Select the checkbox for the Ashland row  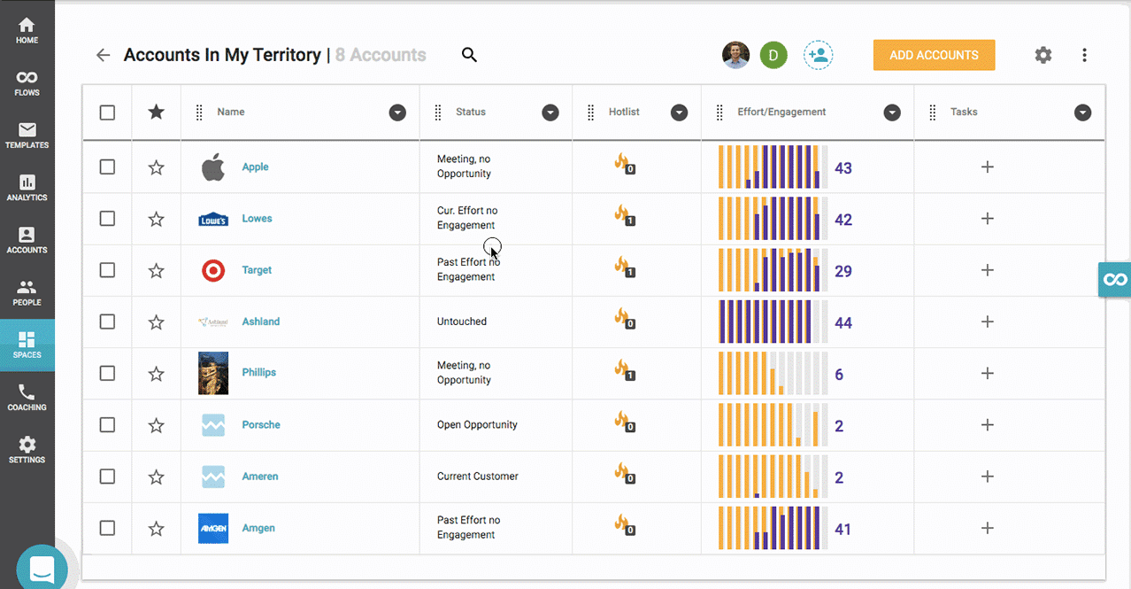[107, 322]
